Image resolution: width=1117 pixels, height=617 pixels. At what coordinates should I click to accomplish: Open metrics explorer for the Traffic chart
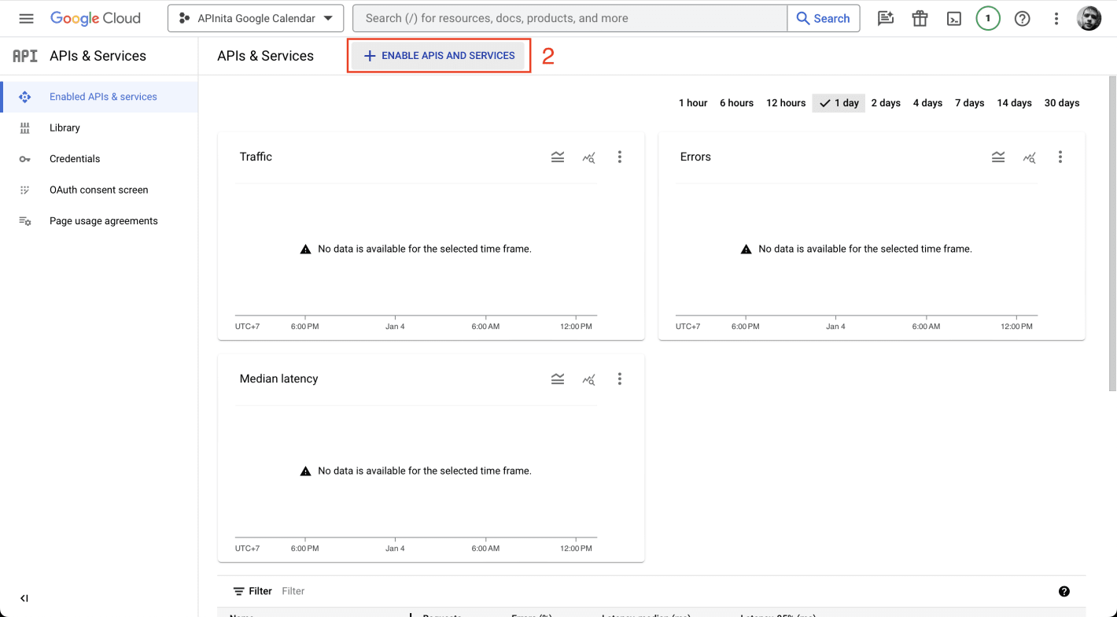coord(589,157)
